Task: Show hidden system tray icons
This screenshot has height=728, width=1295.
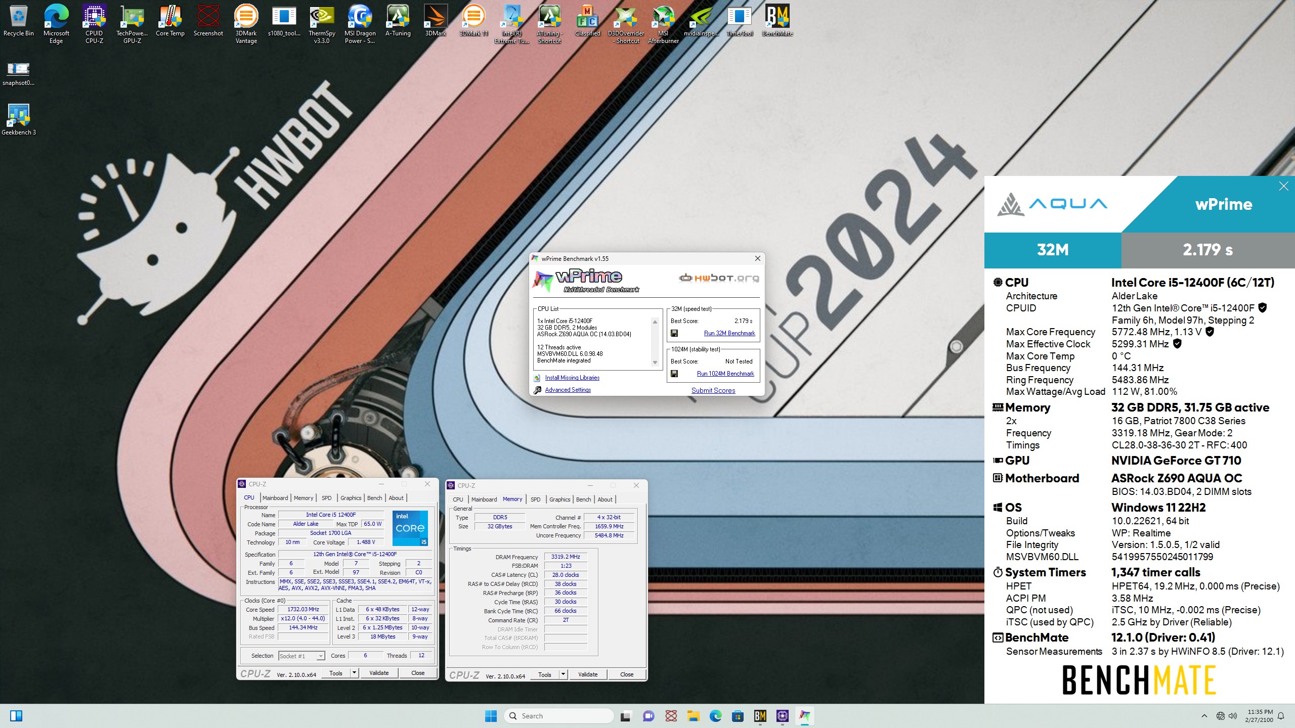Action: 1204,716
